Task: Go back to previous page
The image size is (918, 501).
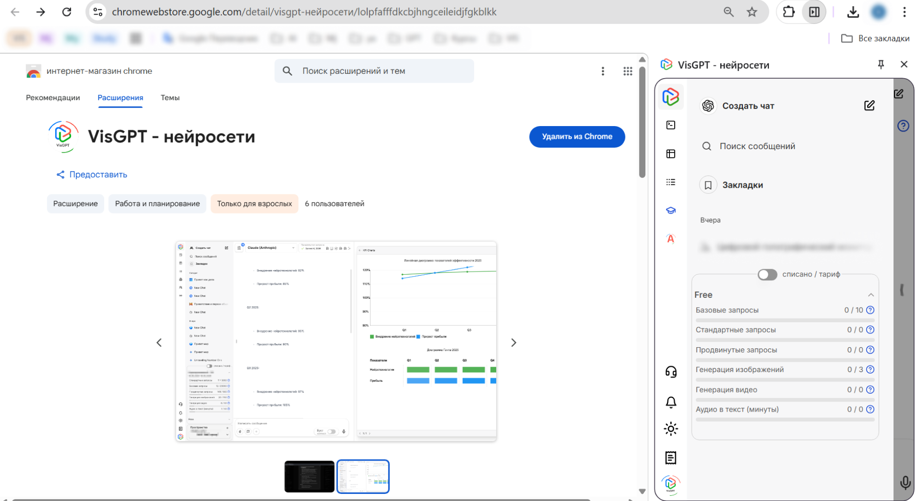Action: (15, 12)
